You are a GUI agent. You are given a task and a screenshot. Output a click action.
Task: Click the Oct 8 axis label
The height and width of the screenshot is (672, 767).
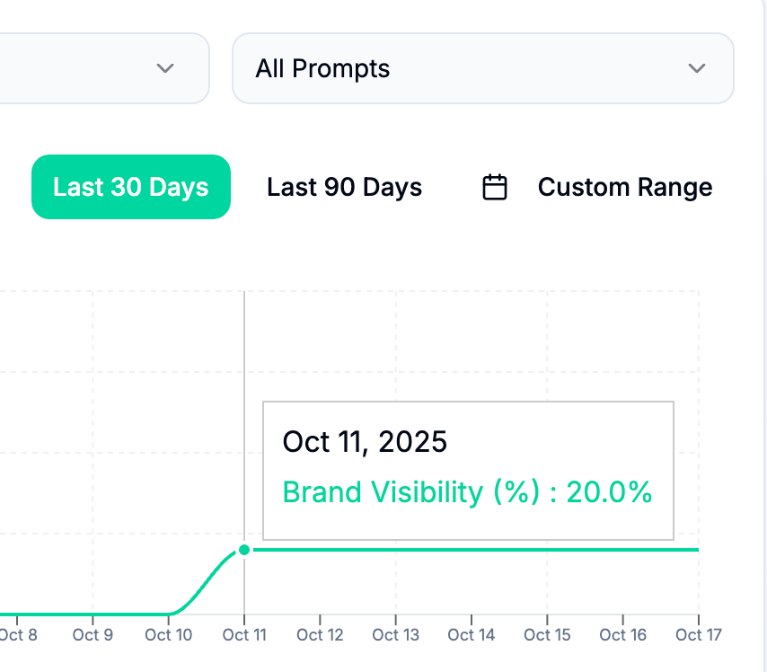point(18,635)
